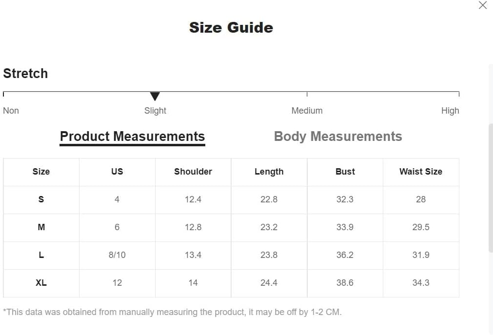Select the XL size row label

click(41, 283)
